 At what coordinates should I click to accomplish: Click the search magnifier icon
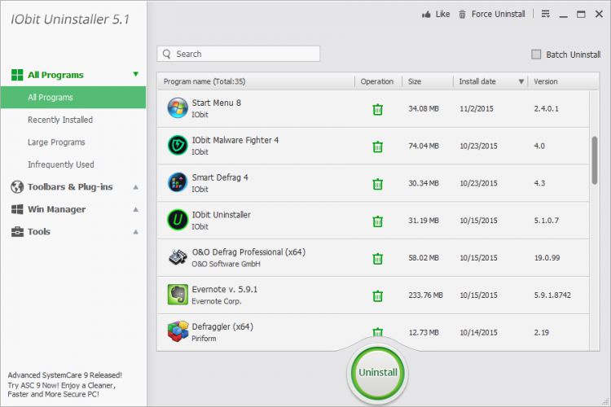click(x=167, y=54)
